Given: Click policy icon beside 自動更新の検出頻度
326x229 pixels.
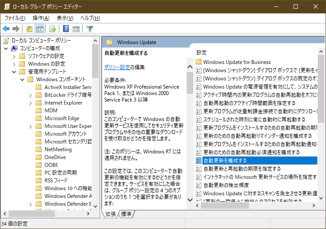Looking at the screenshot, I should 199,185.
